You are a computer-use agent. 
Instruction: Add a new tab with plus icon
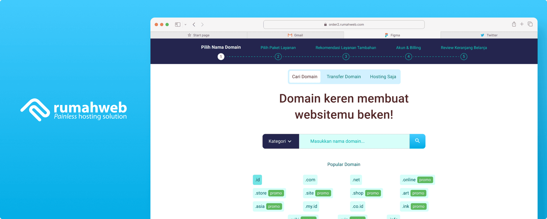(522, 24)
